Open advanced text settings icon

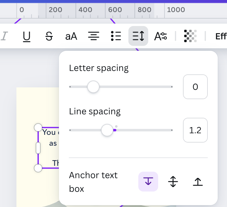coord(161,36)
